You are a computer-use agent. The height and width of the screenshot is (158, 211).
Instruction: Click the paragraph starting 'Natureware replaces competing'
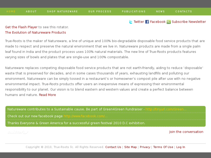click(x=104, y=81)
